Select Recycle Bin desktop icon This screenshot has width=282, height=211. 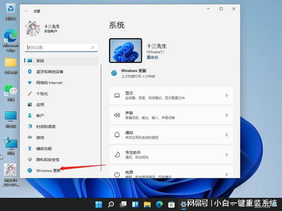[11, 12]
